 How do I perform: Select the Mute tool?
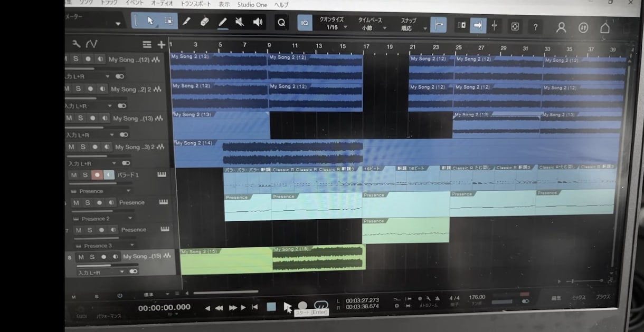[240, 22]
